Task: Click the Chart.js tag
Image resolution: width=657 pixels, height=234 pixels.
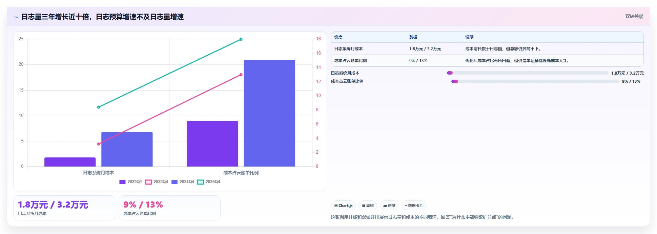Action: (343, 206)
